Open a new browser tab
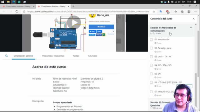Image resolution: width=200 pixels, height=112 pixels. tap(73, 6)
